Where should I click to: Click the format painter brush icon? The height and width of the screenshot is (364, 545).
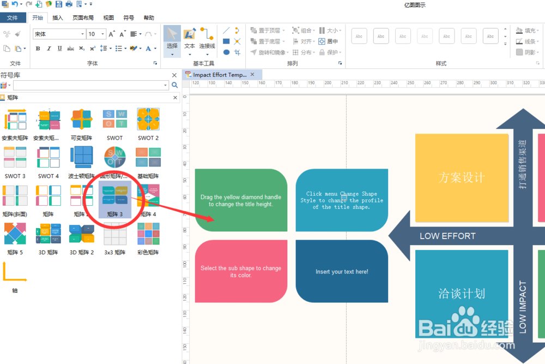click(18, 34)
